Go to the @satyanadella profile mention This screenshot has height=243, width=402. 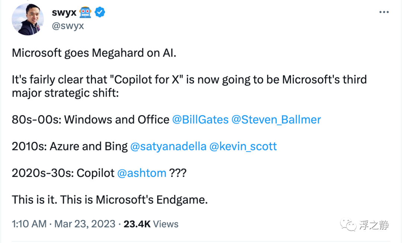tap(168, 146)
